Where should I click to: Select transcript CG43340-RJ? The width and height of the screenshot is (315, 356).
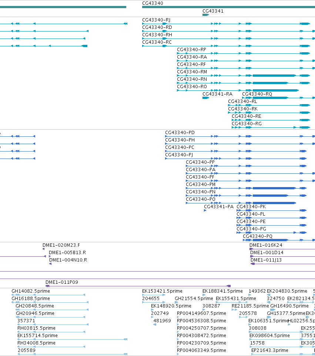[156, 20]
